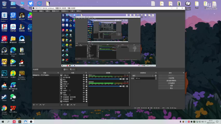Viewport: 221px width, 124px height.
Task: Move selected source down in Sources panel
Action: pos(74,105)
